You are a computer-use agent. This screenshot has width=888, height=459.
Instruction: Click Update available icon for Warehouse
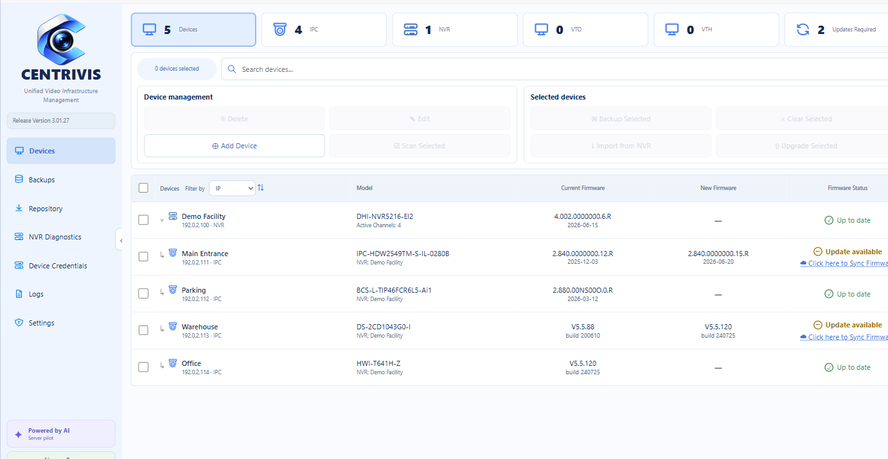tap(818, 325)
